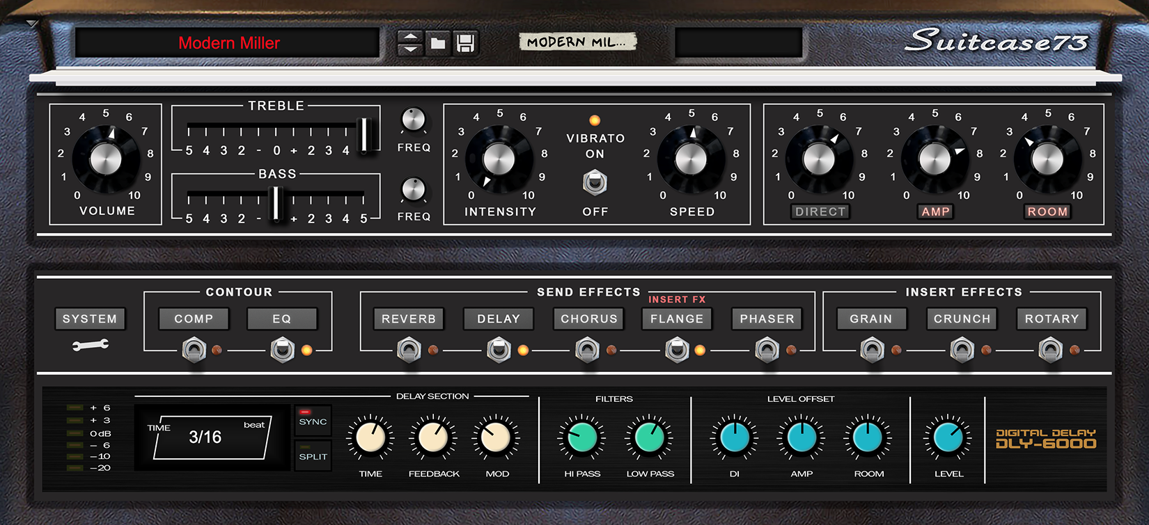1149x525 pixels.
Task: Click the Direct level knob
Action: point(819,159)
